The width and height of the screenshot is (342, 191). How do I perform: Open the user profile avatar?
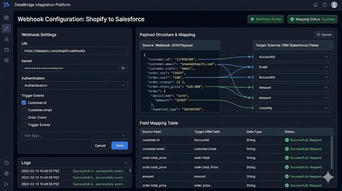[x=334, y=5]
